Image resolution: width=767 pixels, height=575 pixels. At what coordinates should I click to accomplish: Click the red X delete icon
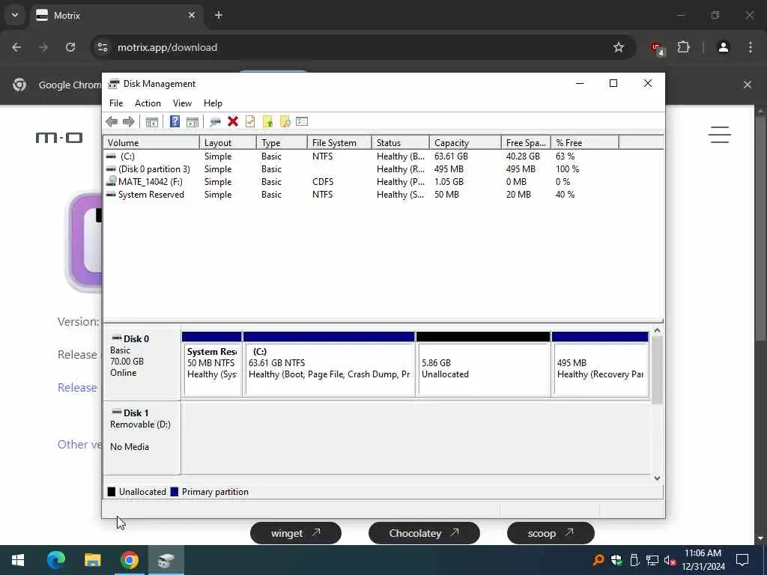(233, 122)
